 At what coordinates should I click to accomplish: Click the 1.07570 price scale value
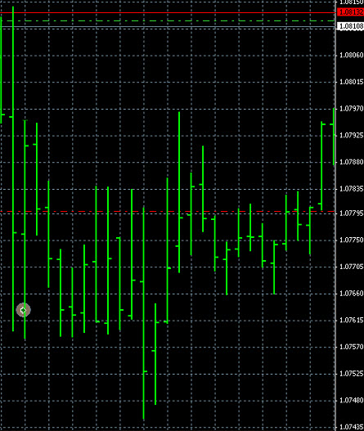coord(352,347)
